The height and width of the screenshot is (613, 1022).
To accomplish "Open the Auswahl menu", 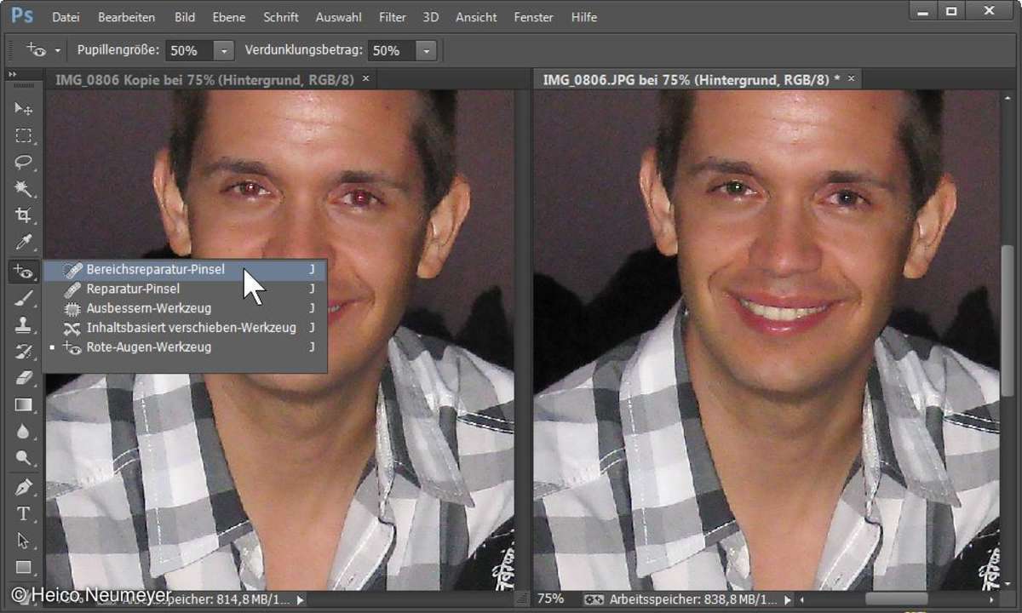I will point(338,17).
